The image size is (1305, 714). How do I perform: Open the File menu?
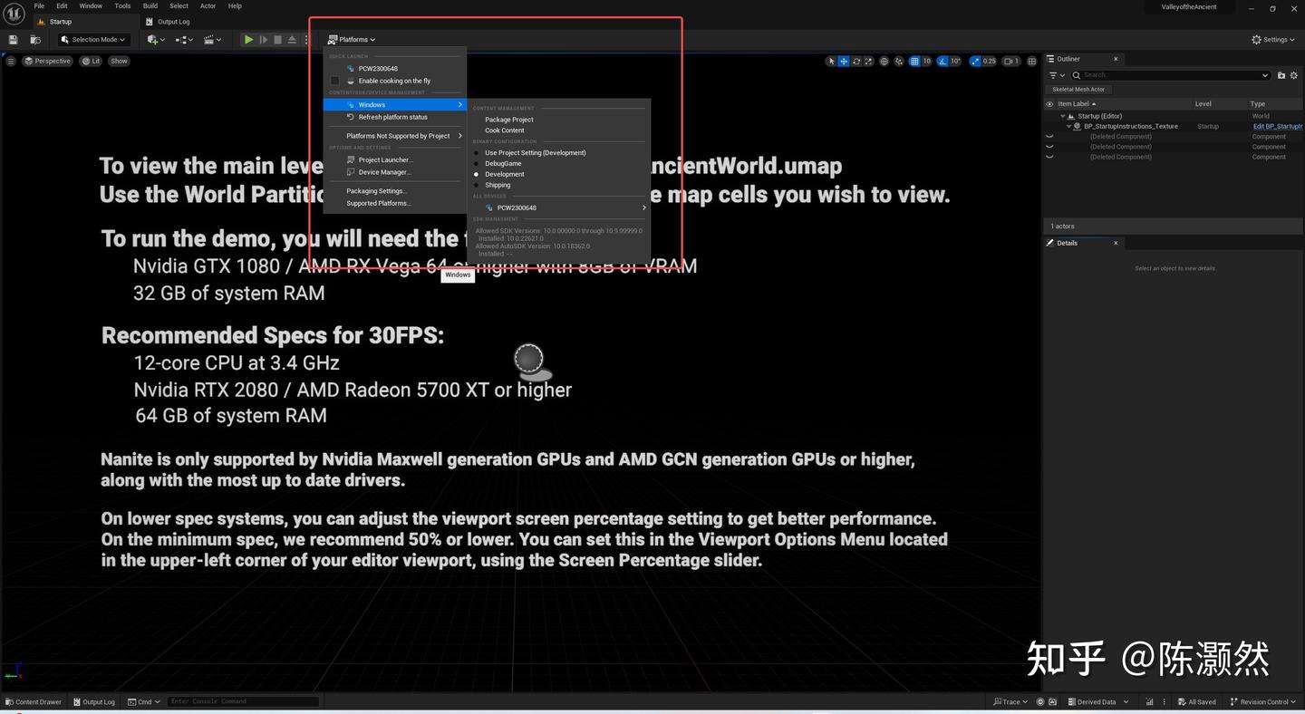pos(39,6)
